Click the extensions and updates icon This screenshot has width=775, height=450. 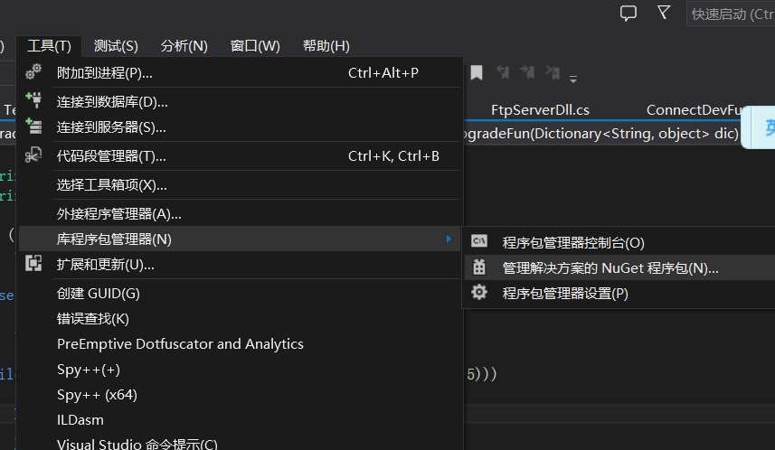(33, 263)
